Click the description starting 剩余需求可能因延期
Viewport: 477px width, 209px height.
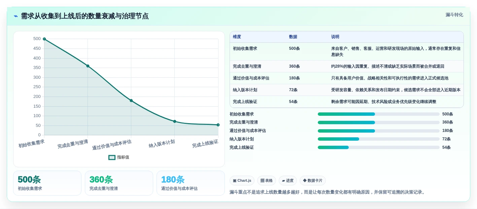384,102
